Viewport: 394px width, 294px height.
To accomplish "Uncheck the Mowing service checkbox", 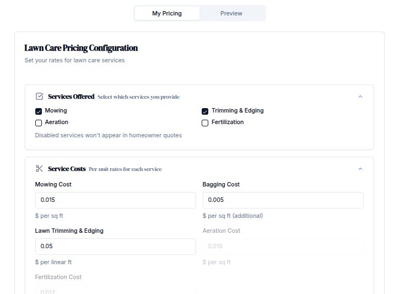I will (39, 111).
